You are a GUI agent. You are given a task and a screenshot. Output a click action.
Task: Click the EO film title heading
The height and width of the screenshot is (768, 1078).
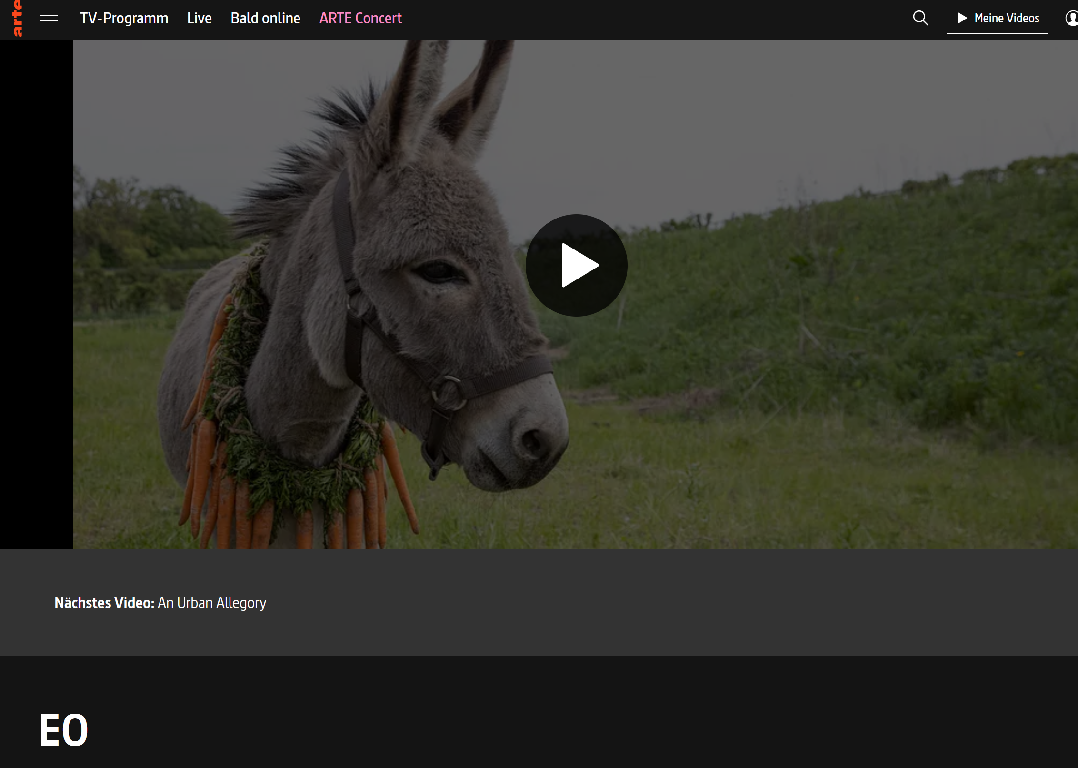coord(64,730)
